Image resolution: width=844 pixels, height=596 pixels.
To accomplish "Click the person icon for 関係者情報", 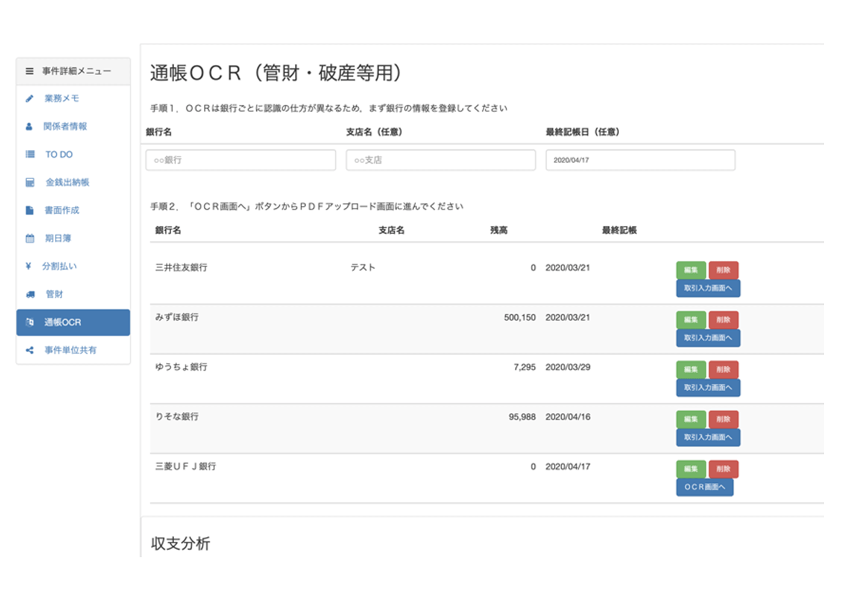I will click(x=29, y=126).
